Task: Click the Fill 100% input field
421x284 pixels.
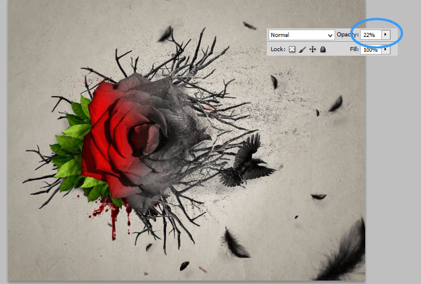Action: pyautogui.click(x=370, y=50)
